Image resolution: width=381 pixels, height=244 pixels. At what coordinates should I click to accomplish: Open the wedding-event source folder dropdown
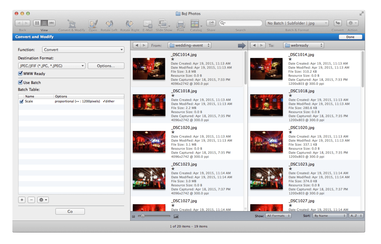coord(189,45)
